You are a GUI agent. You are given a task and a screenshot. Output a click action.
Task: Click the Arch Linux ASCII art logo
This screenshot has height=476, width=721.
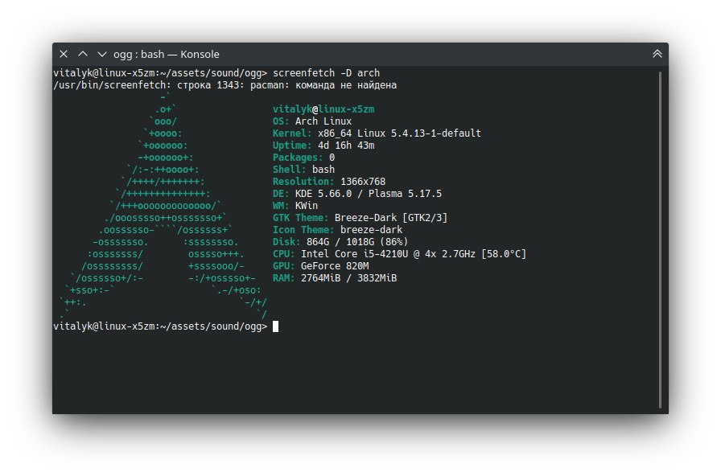point(163,205)
